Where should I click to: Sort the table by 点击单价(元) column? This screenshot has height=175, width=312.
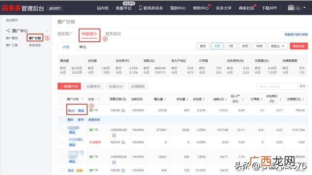click(x=281, y=99)
